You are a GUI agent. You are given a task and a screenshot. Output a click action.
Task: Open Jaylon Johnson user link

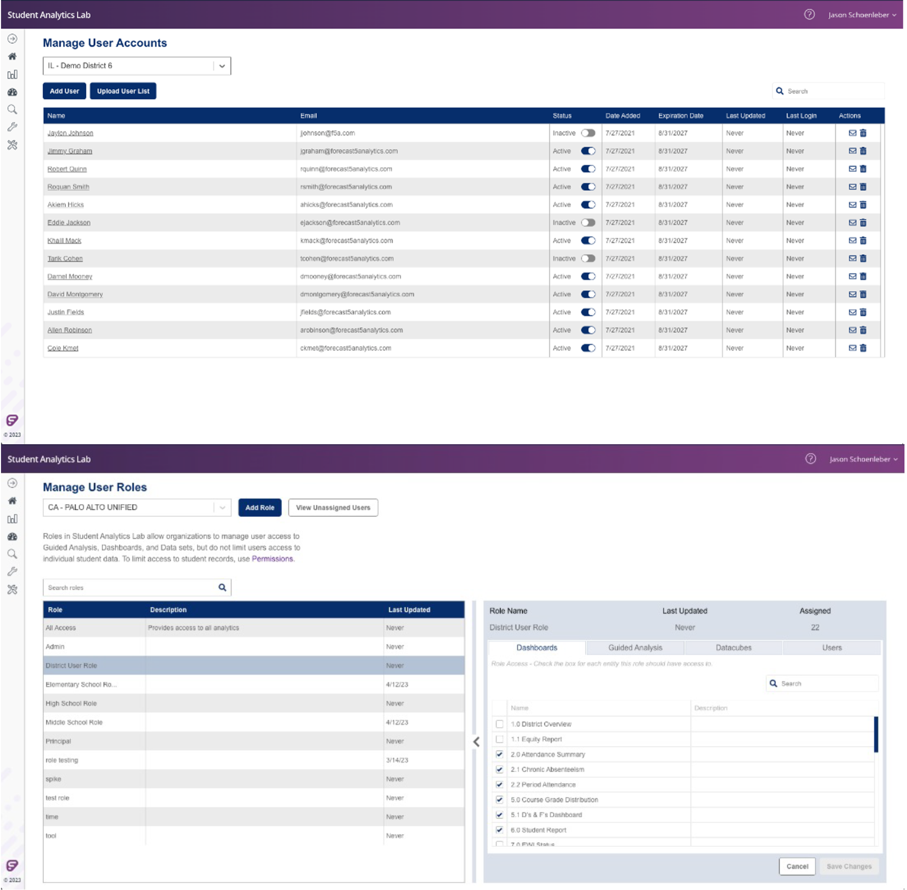click(70, 133)
